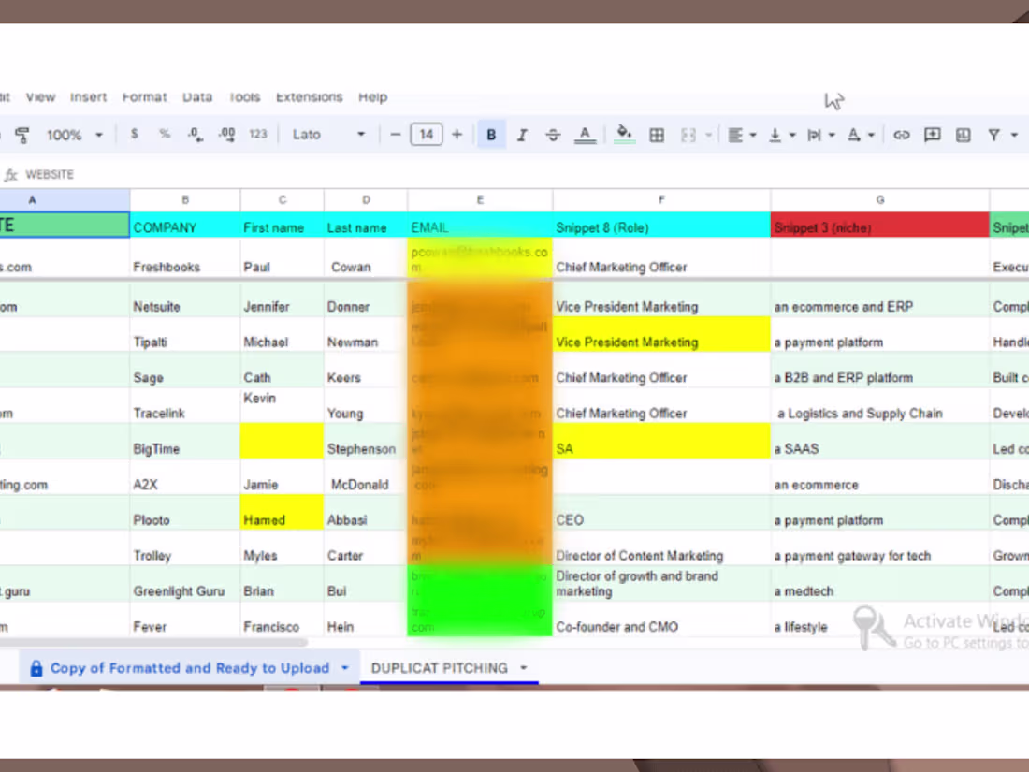1029x772 pixels.
Task: Open the text color tool
Action: tap(585, 135)
